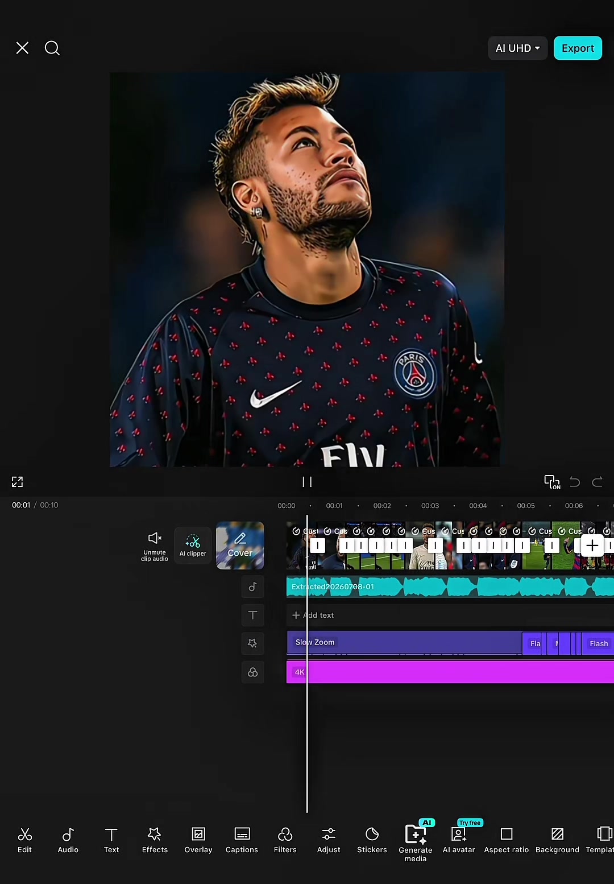Open the Captions tool

(x=242, y=840)
